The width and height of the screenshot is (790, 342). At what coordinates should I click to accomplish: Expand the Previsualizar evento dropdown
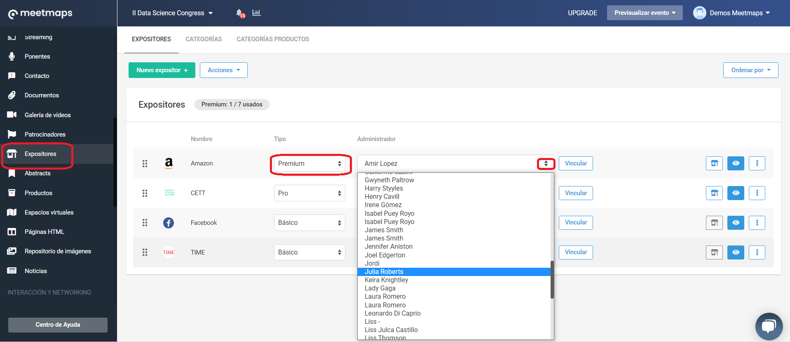(x=645, y=13)
